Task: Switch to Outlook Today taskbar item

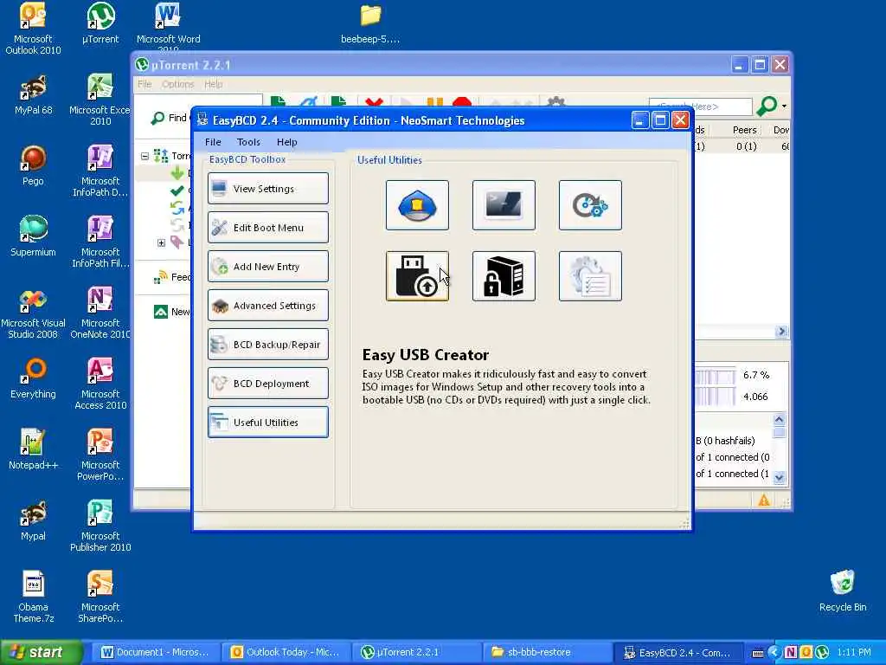Action: click(x=286, y=653)
